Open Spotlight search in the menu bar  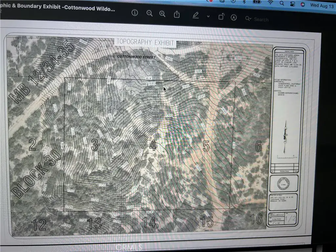pyautogui.click(x=282, y=3)
